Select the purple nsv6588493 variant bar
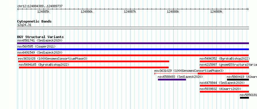Image resolution: width=257 pixels, height=109 pixels. point(172,80)
